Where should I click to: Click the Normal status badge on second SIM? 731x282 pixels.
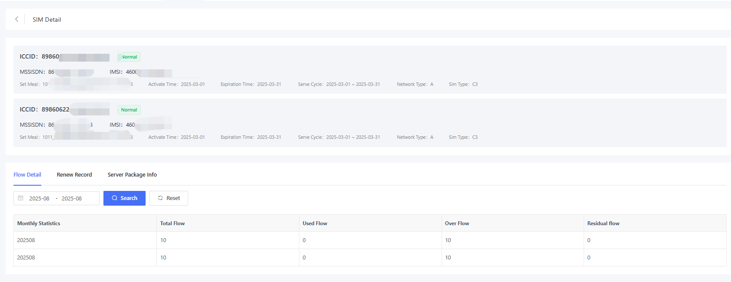click(129, 110)
